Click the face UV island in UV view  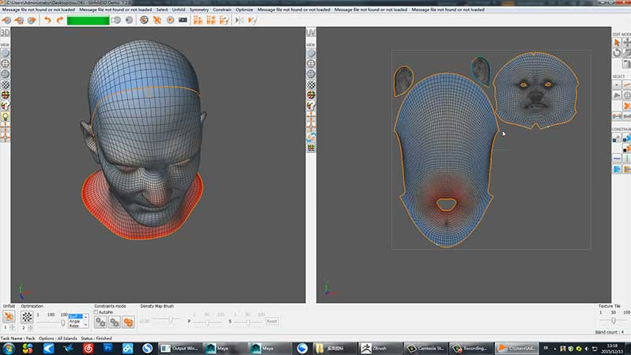coord(536,90)
